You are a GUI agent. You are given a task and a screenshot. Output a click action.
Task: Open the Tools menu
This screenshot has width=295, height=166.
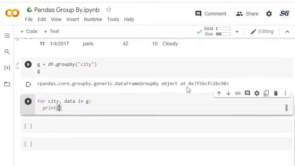pyautogui.click(x=113, y=19)
